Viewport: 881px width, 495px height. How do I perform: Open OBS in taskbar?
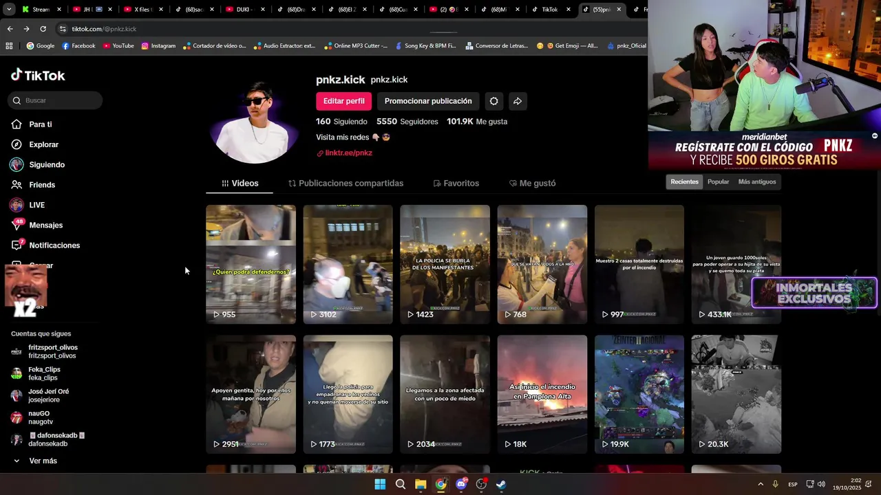[x=481, y=484]
